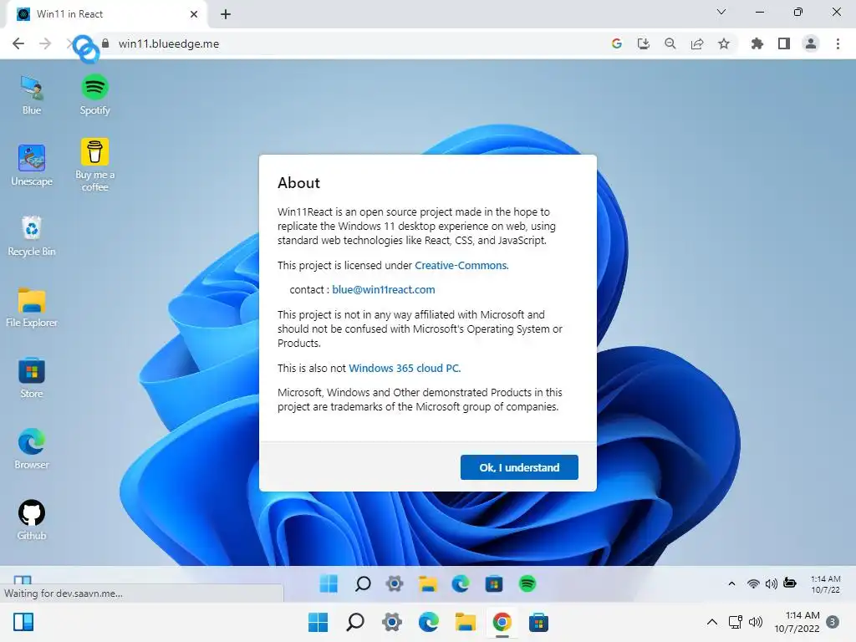Viewport: 856px width, 642px height.
Task: Open the Recycle Bin desktop icon
Action: 32,237
